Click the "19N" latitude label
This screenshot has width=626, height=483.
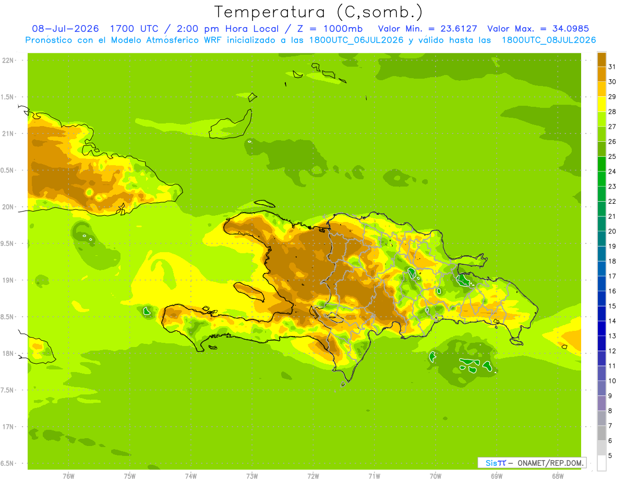(7, 280)
